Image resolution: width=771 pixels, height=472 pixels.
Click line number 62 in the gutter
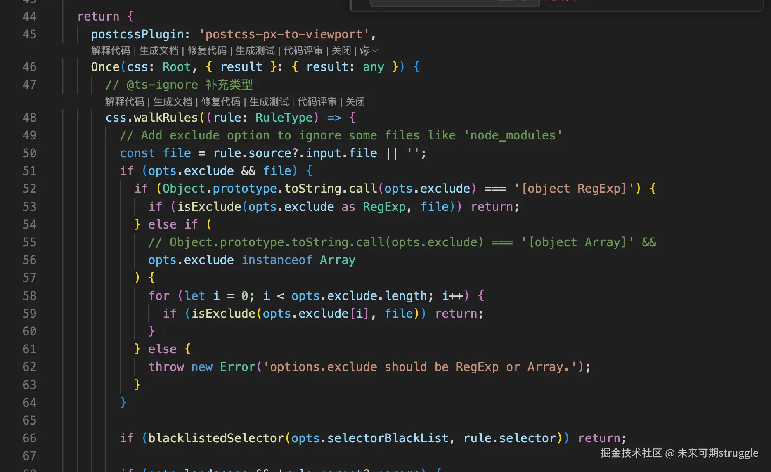(29, 367)
